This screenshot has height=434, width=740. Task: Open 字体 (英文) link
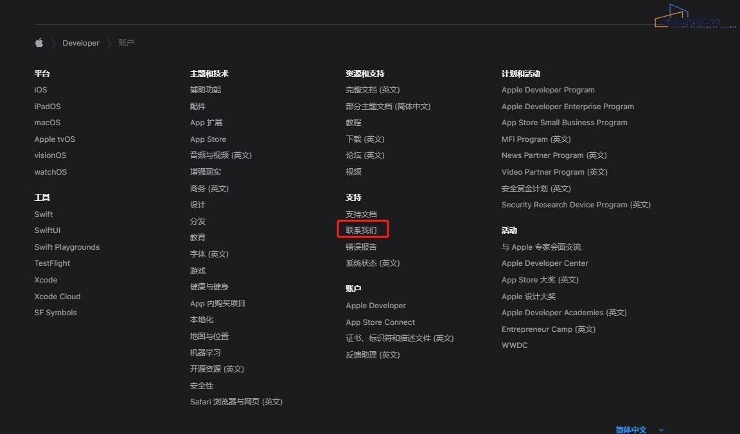pos(209,254)
